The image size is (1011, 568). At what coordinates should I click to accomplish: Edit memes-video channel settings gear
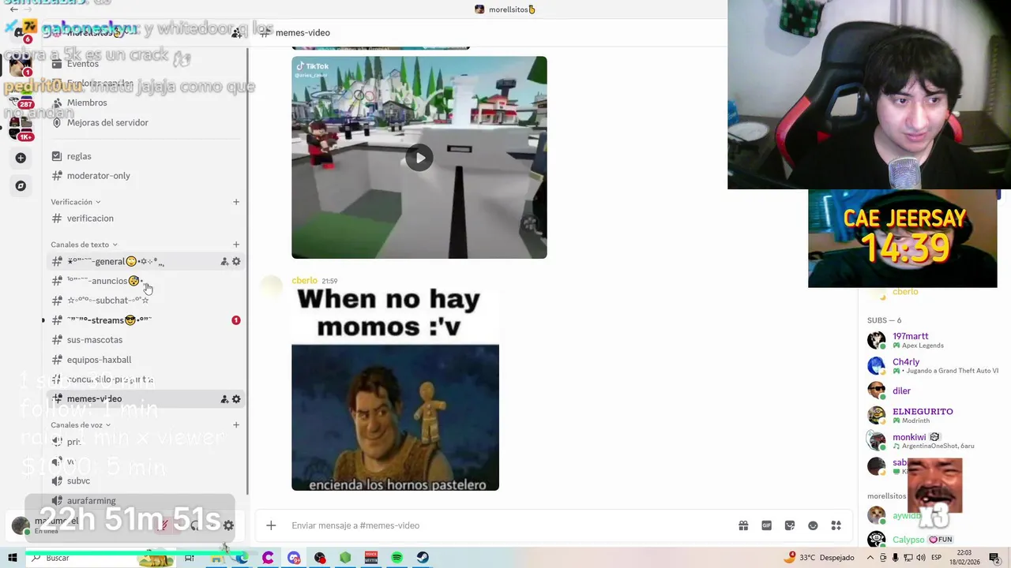pos(236,399)
